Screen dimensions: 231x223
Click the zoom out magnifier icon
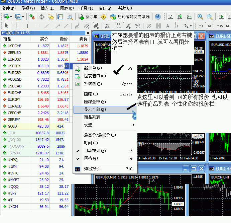click(210, 16)
